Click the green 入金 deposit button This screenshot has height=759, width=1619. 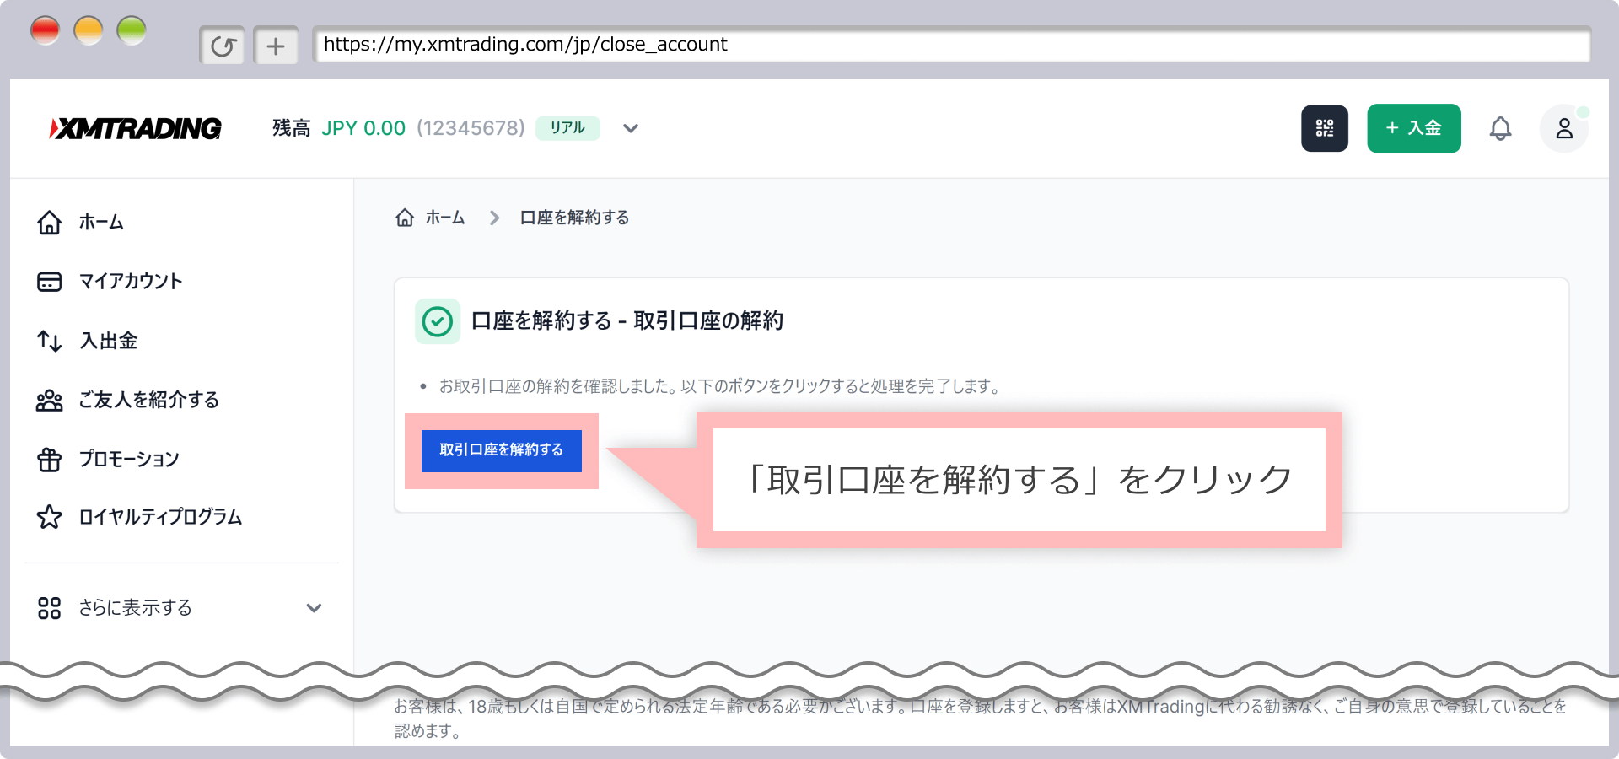click(x=1413, y=128)
